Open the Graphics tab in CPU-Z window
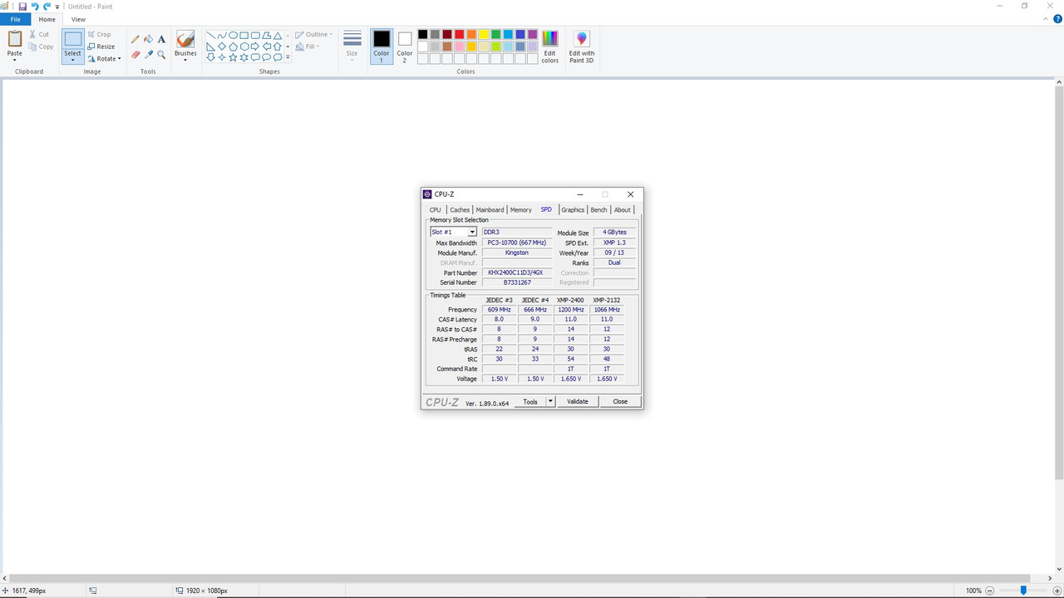Screen dimensions: 1064x598 (x=573, y=210)
